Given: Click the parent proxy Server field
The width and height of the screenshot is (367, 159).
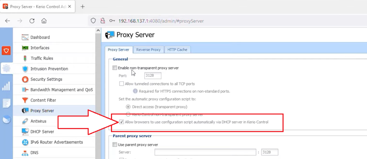Looking at the screenshot, I should point(205,152).
